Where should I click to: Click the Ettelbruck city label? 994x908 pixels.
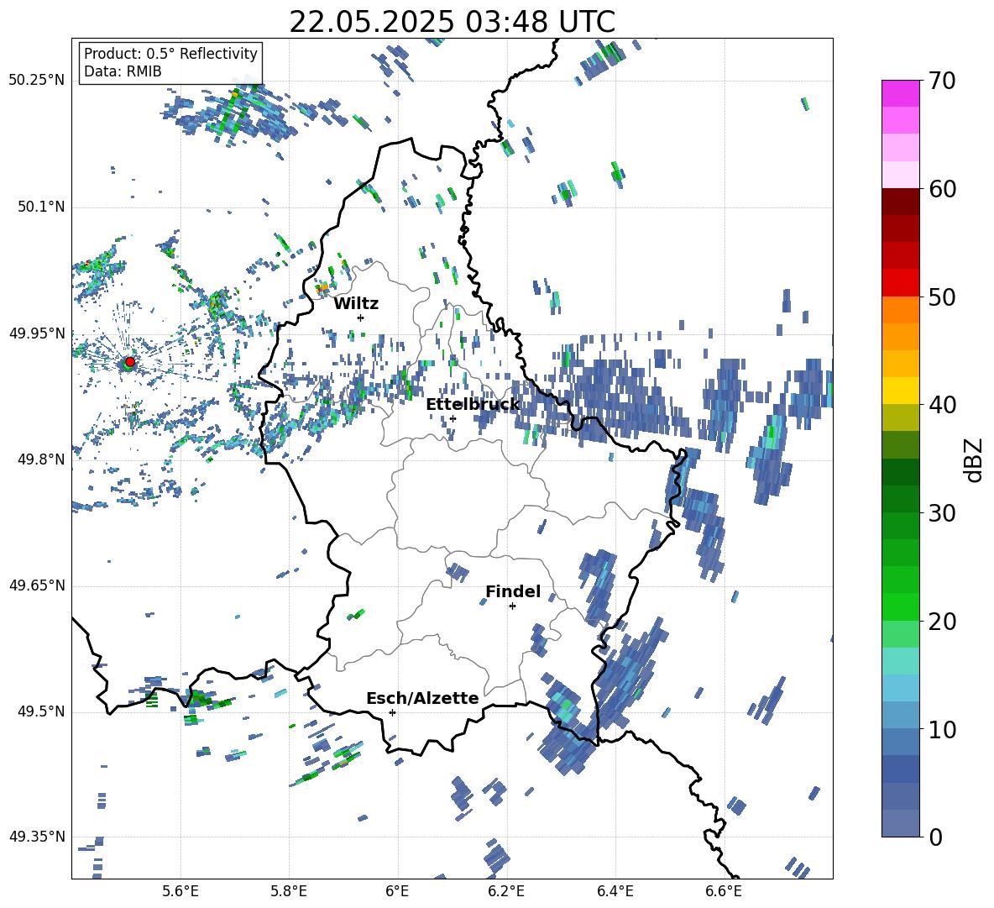coord(473,405)
